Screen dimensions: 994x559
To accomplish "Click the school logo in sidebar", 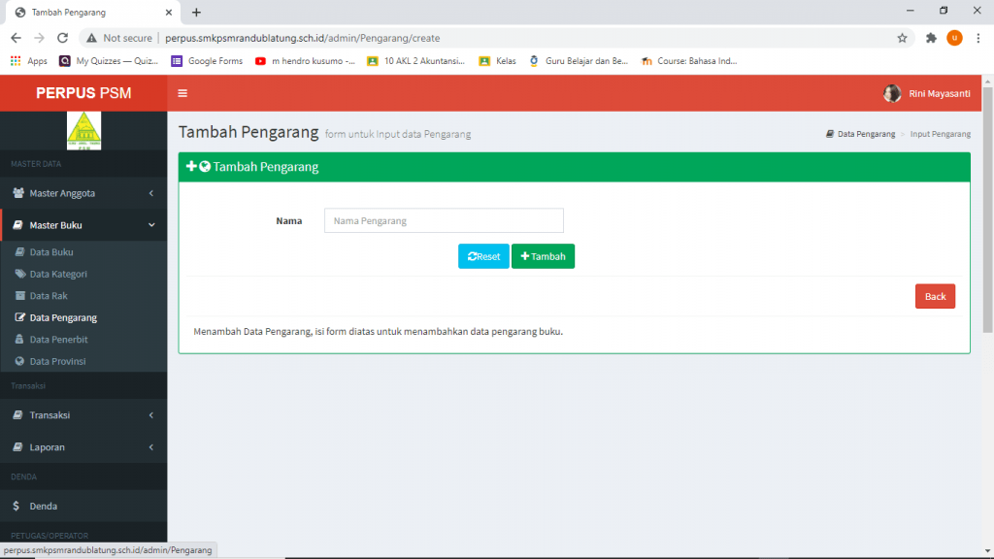I will (x=83, y=131).
